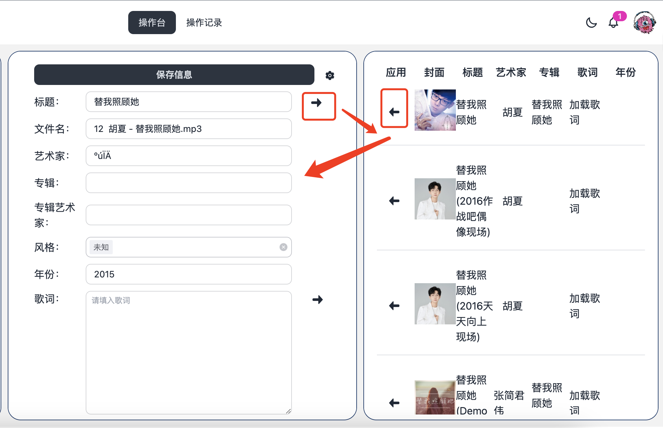Clear the 风格 selection with the x icon

[283, 247]
